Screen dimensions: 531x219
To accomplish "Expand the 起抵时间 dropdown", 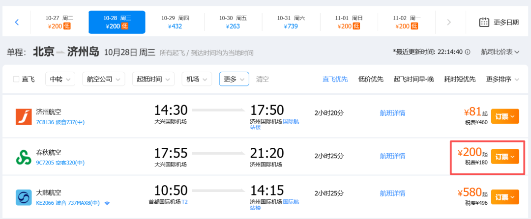I will point(153,79).
